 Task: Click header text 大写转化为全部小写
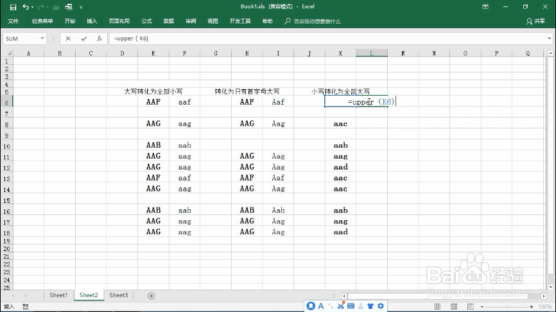point(153,91)
